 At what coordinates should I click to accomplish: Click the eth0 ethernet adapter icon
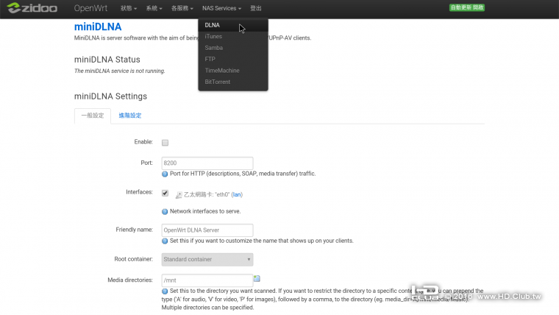[x=179, y=195]
